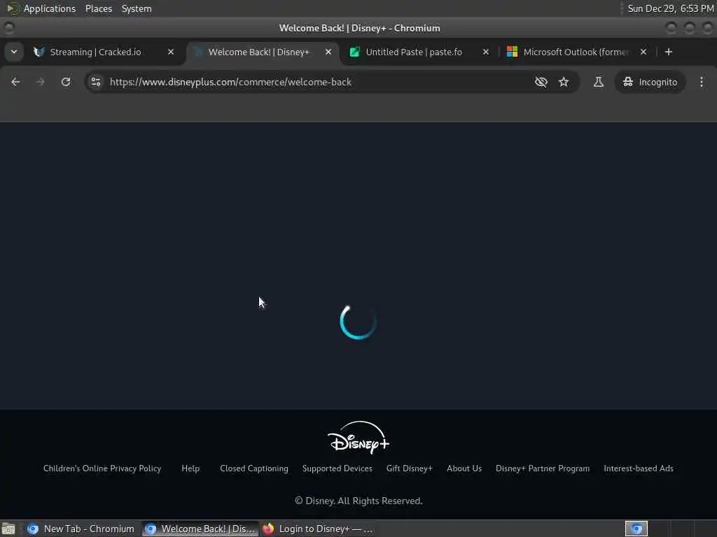The image size is (717, 537).
Task: Open the Closed Captioning link
Action: tap(253, 468)
